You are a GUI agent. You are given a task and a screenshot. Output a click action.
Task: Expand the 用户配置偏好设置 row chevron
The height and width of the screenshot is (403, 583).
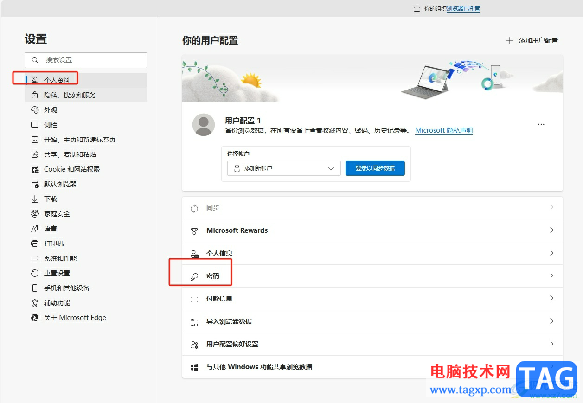pos(551,344)
